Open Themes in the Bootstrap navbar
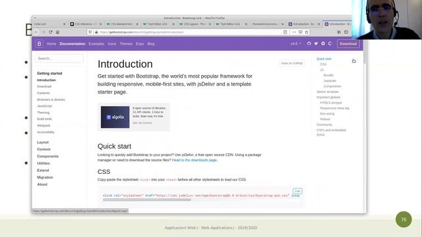Image resolution: width=422 pixels, height=237 pixels. pos(126,43)
